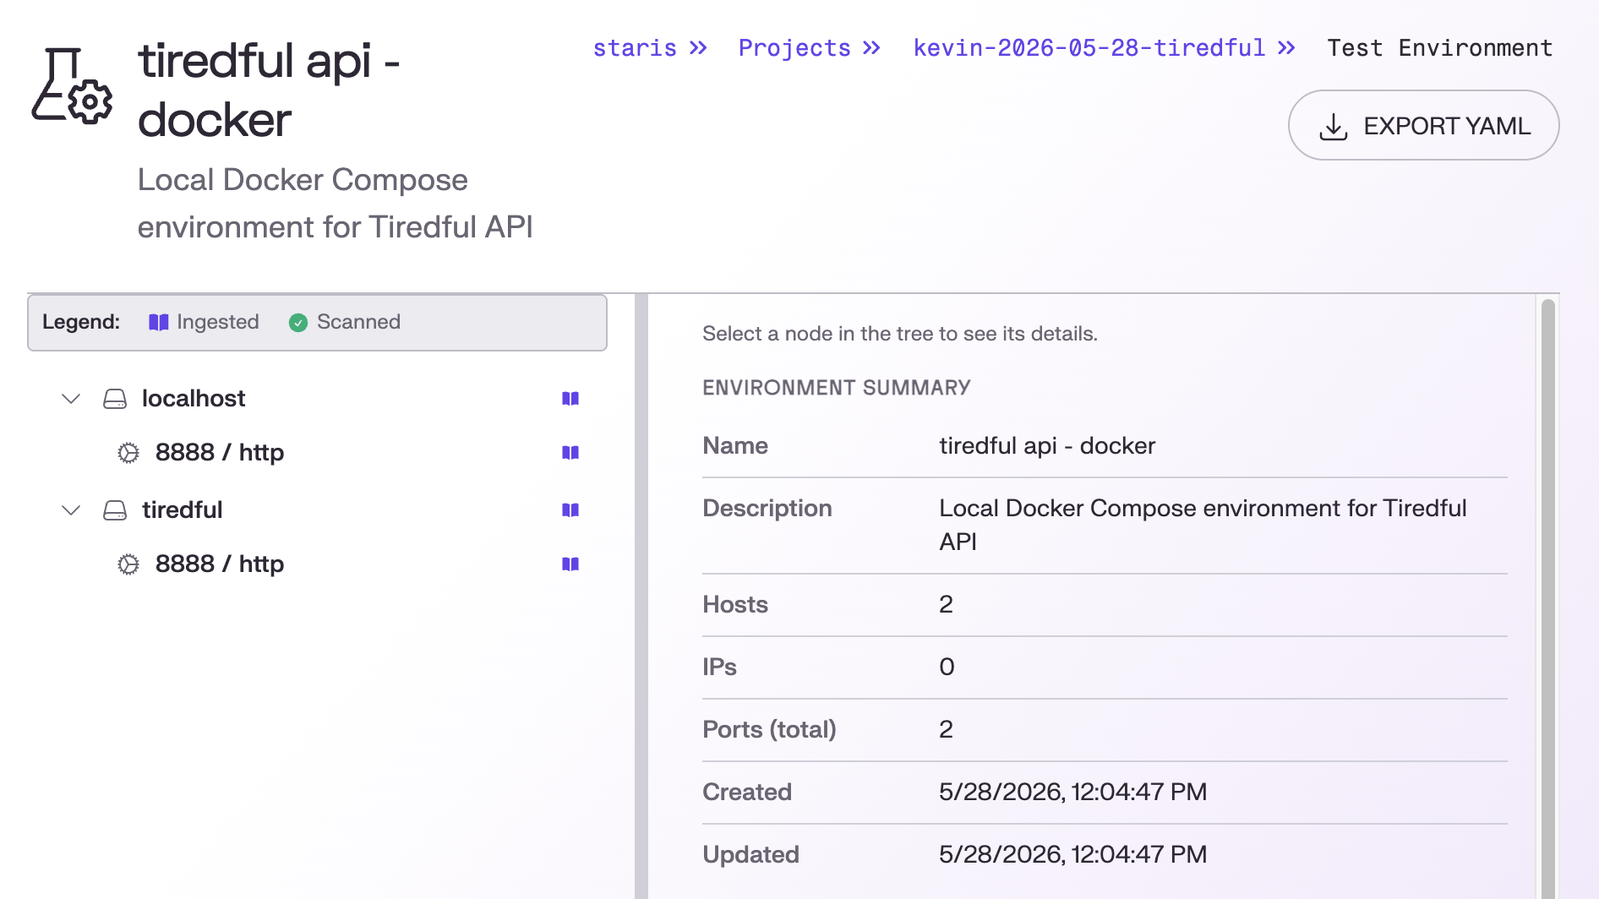Click the Ports (total) row label
This screenshot has height=899, width=1599.
[x=769, y=730]
